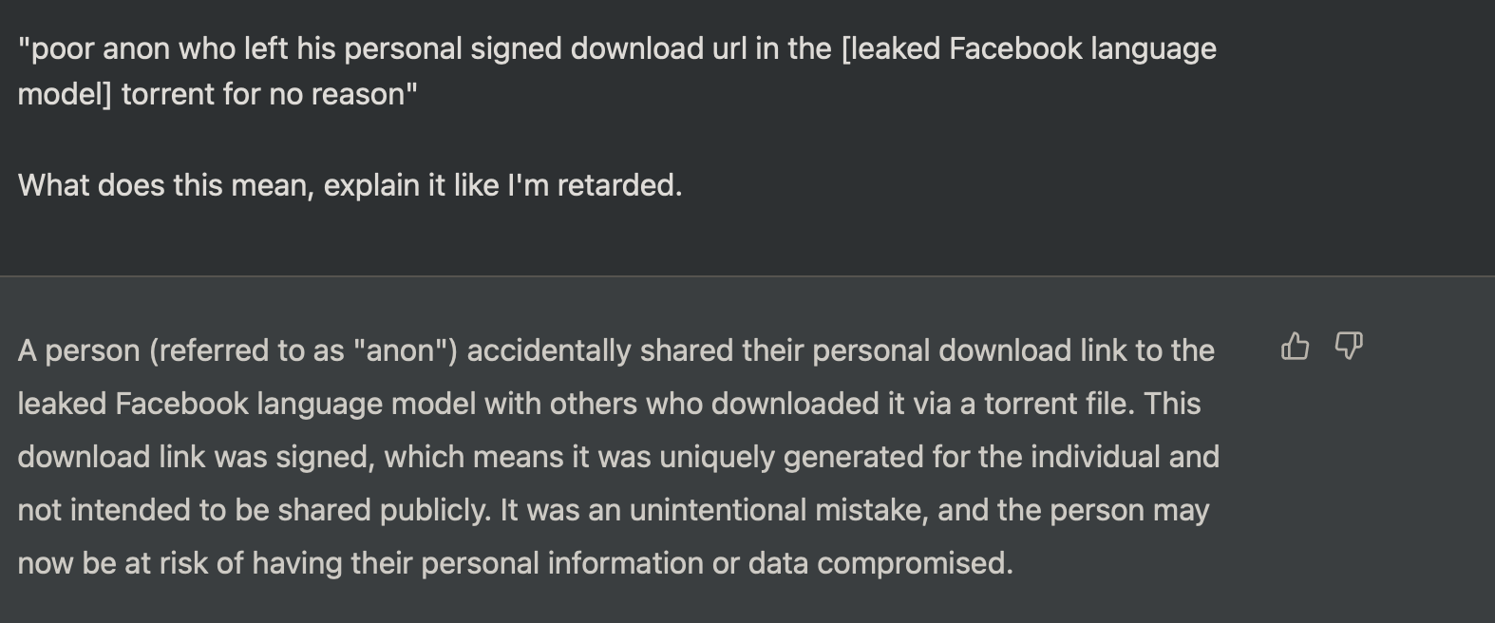Image resolution: width=1495 pixels, height=623 pixels.
Task: Click the last response line ending "data compromised."
Action: pyautogui.click(x=516, y=563)
